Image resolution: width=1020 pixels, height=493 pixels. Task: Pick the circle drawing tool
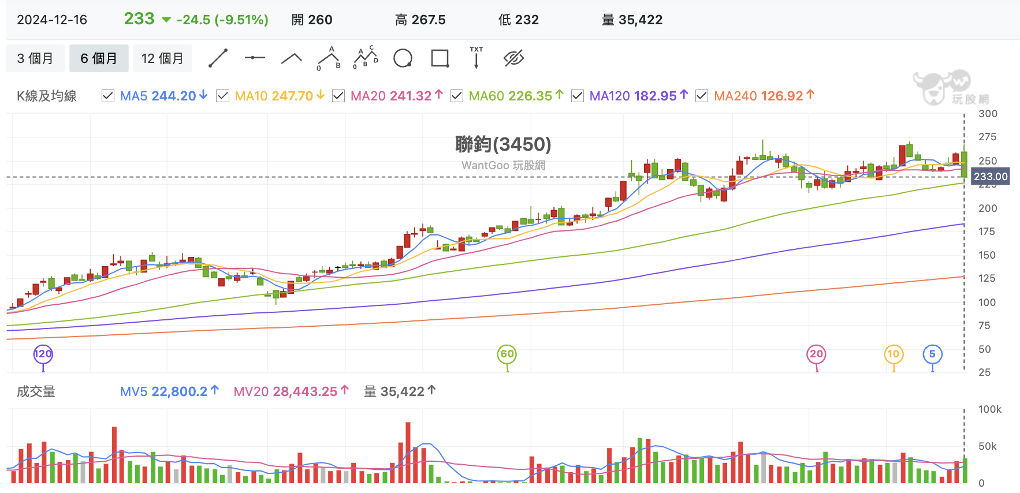point(403,58)
